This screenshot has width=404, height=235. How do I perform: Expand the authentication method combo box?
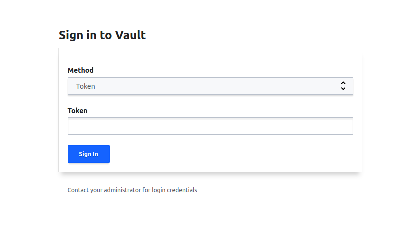(x=210, y=86)
